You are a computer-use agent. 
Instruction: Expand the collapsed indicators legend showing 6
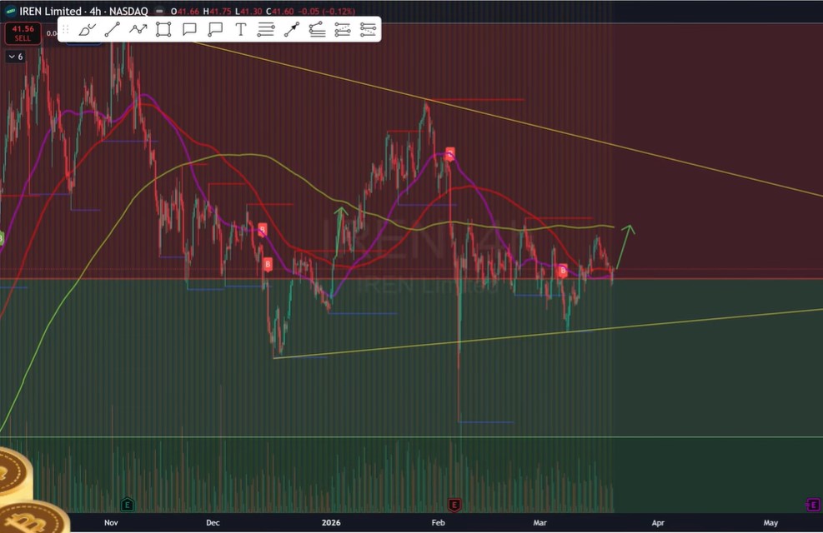point(15,57)
